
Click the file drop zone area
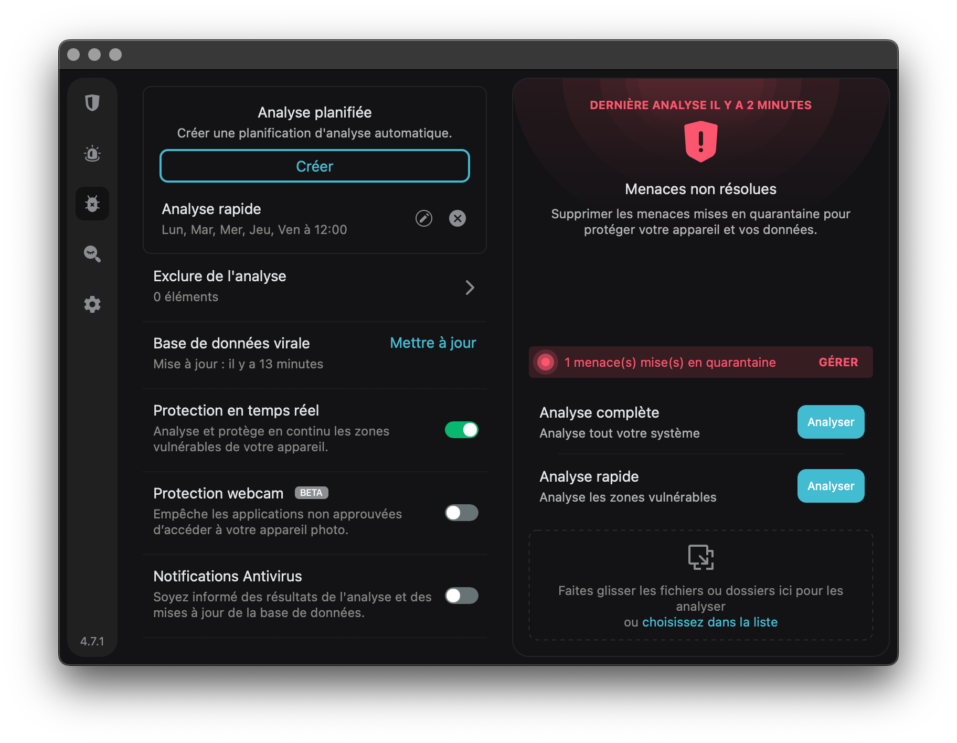click(x=701, y=585)
